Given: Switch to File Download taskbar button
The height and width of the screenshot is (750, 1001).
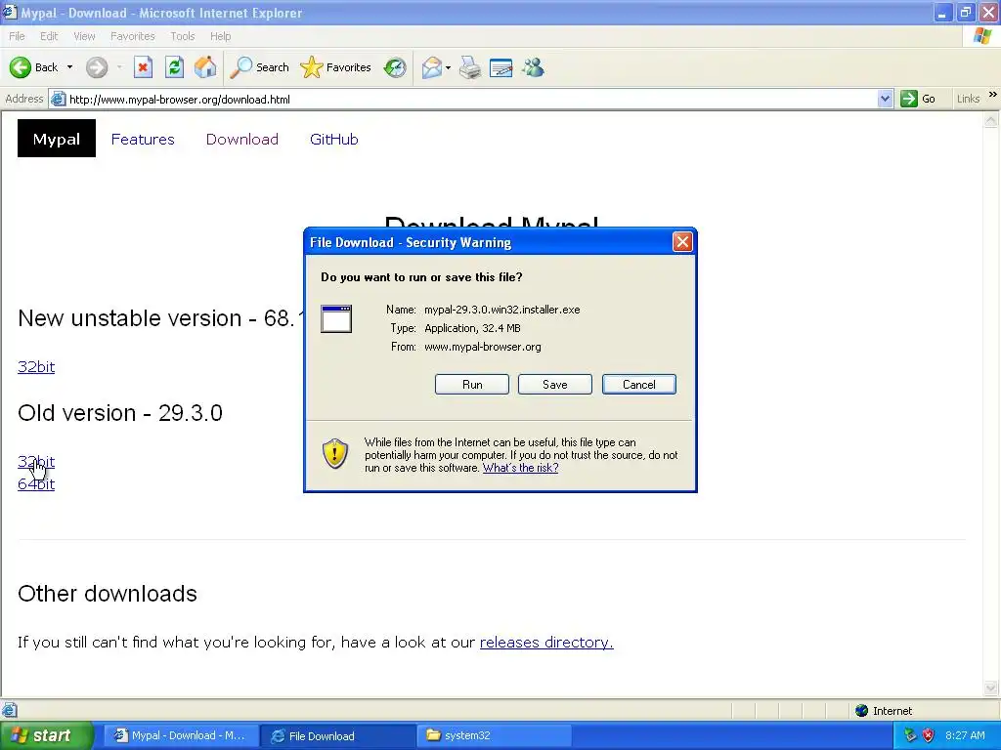Looking at the screenshot, I should (337, 735).
